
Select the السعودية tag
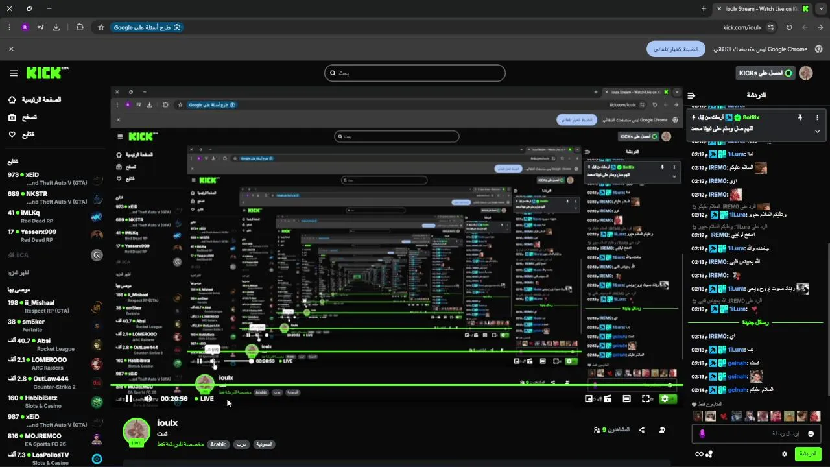(x=264, y=444)
